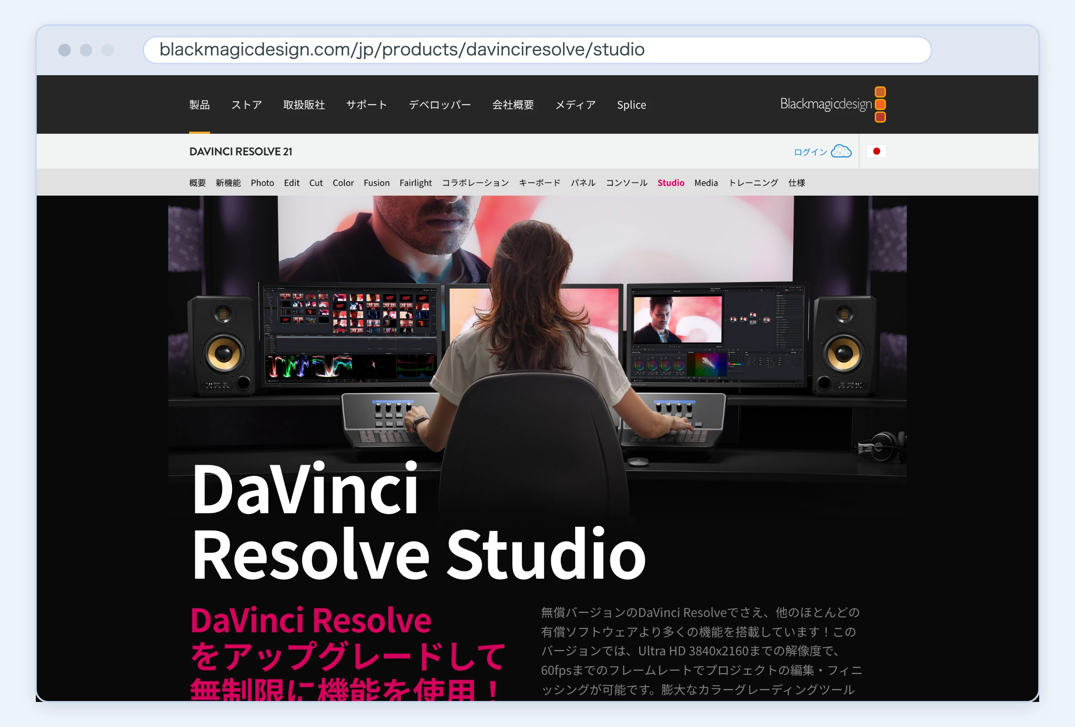Switch to the Edit tab
Viewport: 1075px width, 727px height.
tap(292, 183)
